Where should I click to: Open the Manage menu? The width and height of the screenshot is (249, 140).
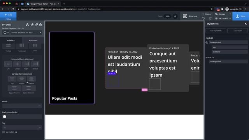(x=220, y=14)
